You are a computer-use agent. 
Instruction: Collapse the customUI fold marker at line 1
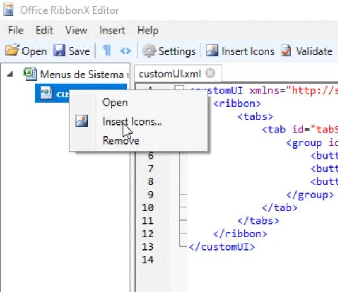179,89
